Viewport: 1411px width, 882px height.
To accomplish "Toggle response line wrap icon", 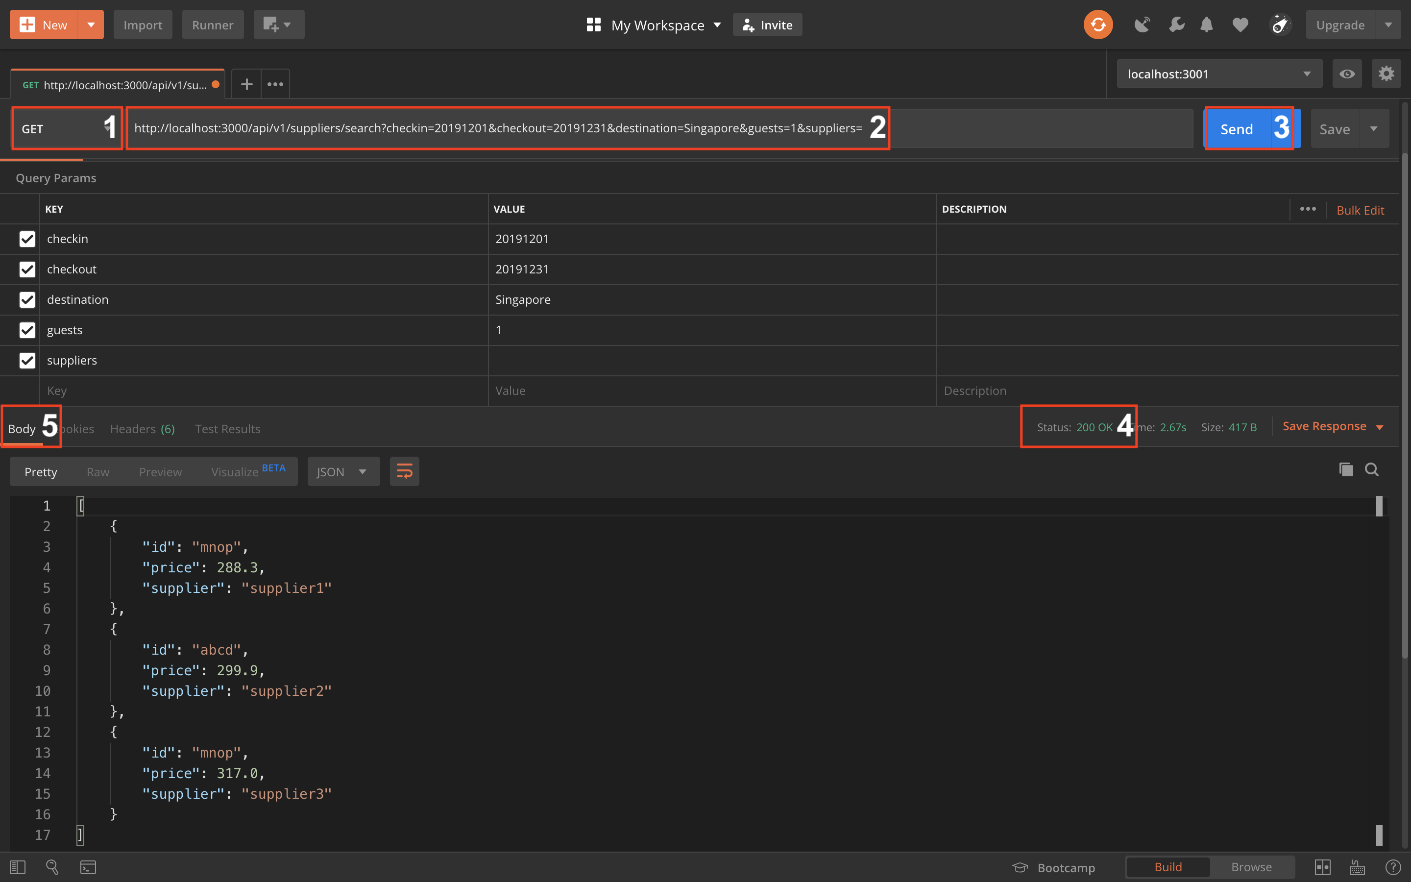I will click(404, 471).
